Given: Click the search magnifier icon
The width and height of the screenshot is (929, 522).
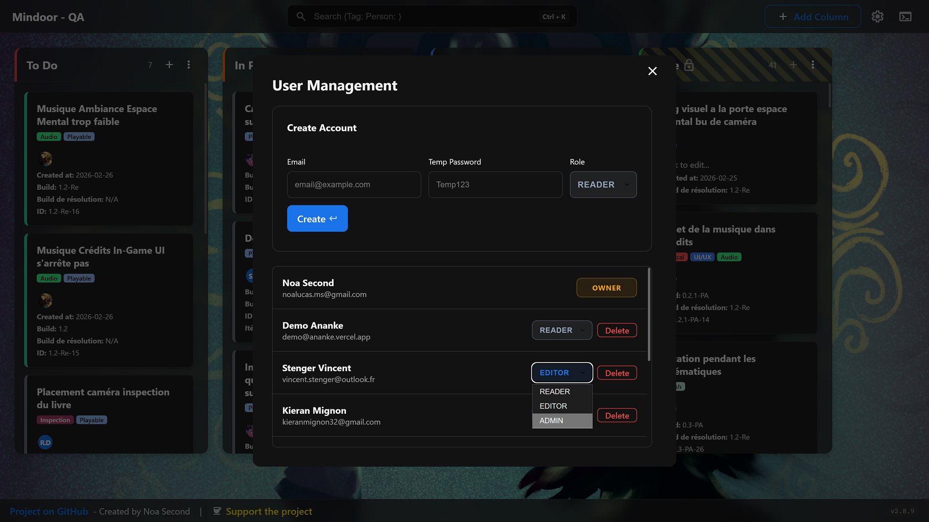Looking at the screenshot, I should [x=301, y=16].
